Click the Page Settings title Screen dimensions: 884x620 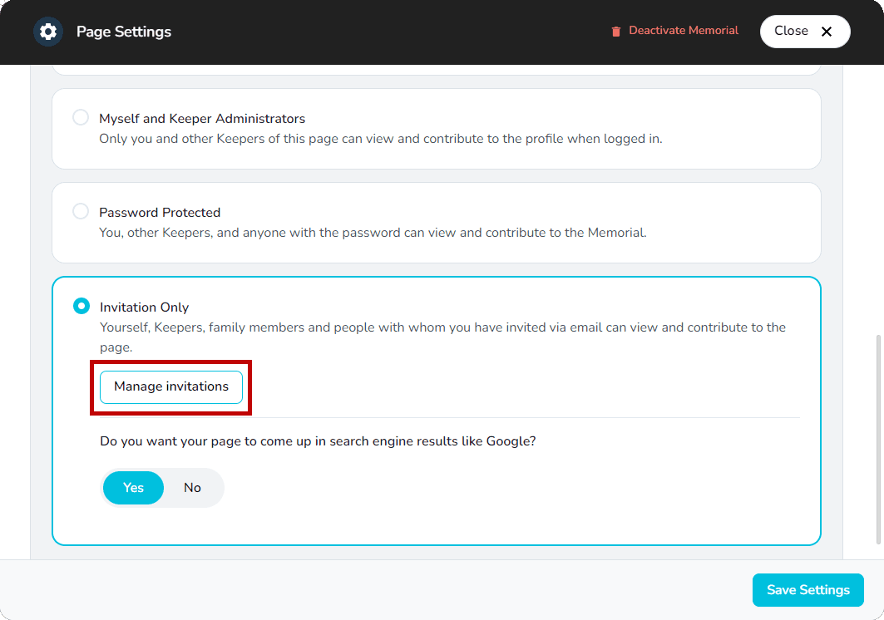122,32
